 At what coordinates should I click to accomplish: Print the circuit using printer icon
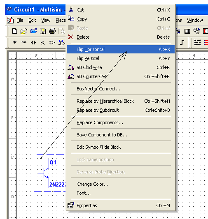pos(52,31)
